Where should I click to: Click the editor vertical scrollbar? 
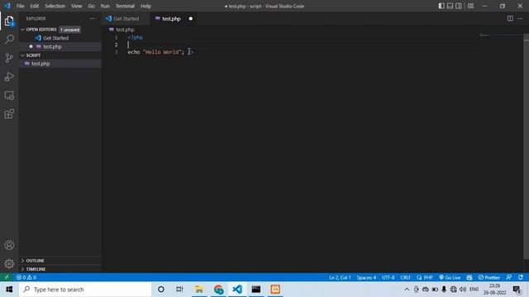[526, 147]
